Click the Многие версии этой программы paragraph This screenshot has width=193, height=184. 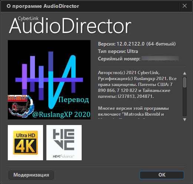pyautogui.click(x=133, y=112)
